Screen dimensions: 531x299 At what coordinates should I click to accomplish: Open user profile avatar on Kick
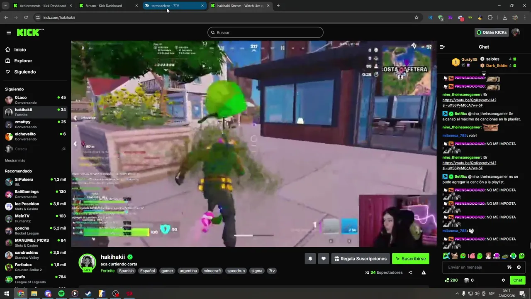point(516,32)
